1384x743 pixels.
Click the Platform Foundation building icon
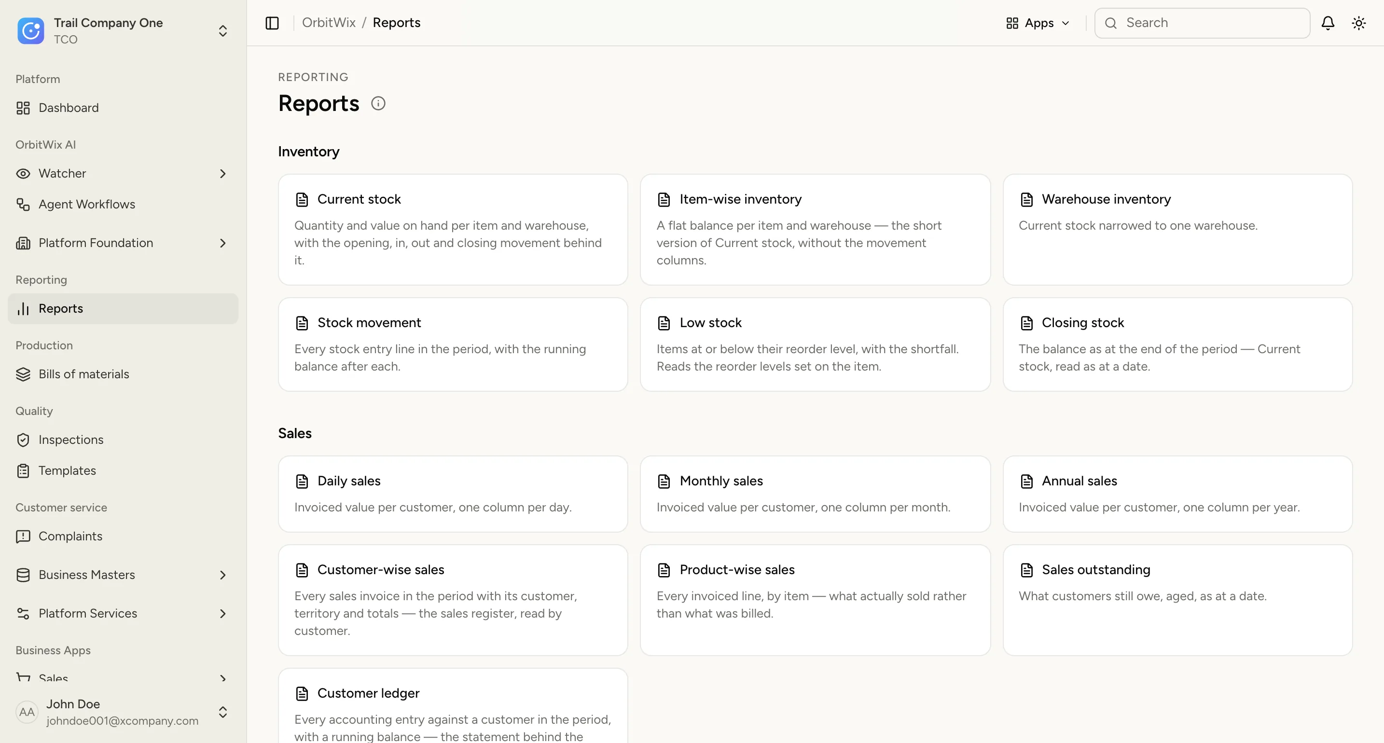pos(23,243)
